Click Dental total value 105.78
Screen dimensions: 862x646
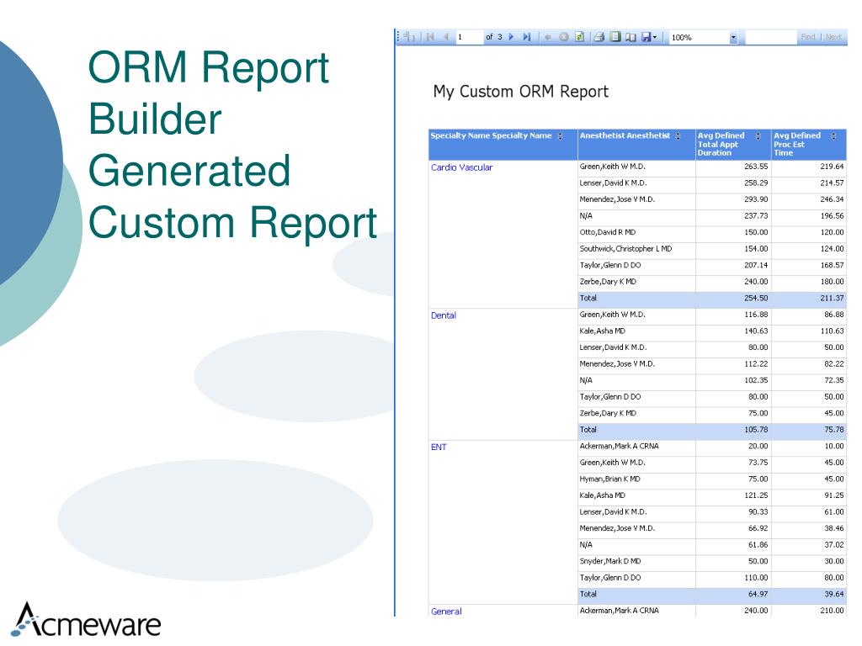pyautogui.click(x=756, y=430)
